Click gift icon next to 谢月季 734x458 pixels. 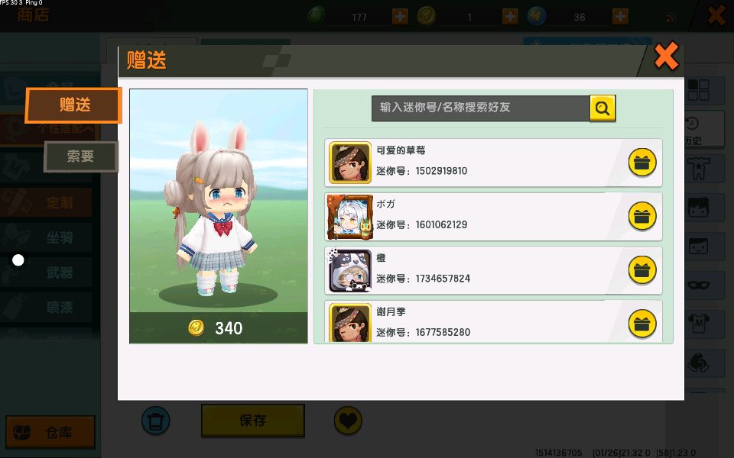(x=642, y=324)
